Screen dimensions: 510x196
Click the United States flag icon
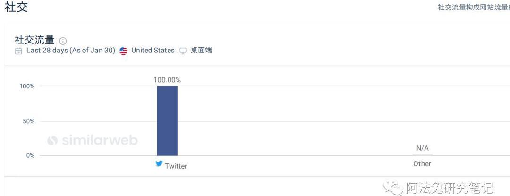pos(124,51)
